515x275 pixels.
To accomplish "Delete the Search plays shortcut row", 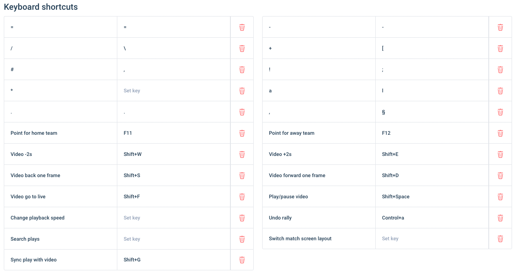I will pos(242,239).
